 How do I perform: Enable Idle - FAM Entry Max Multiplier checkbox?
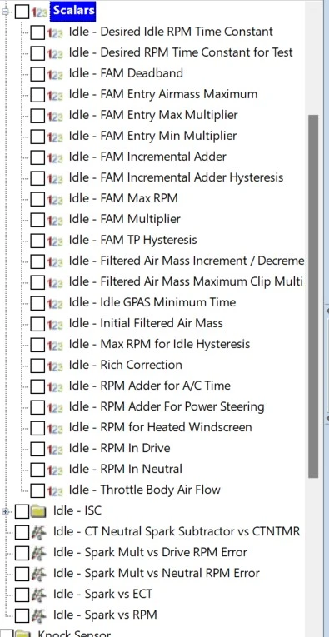tap(37, 116)
